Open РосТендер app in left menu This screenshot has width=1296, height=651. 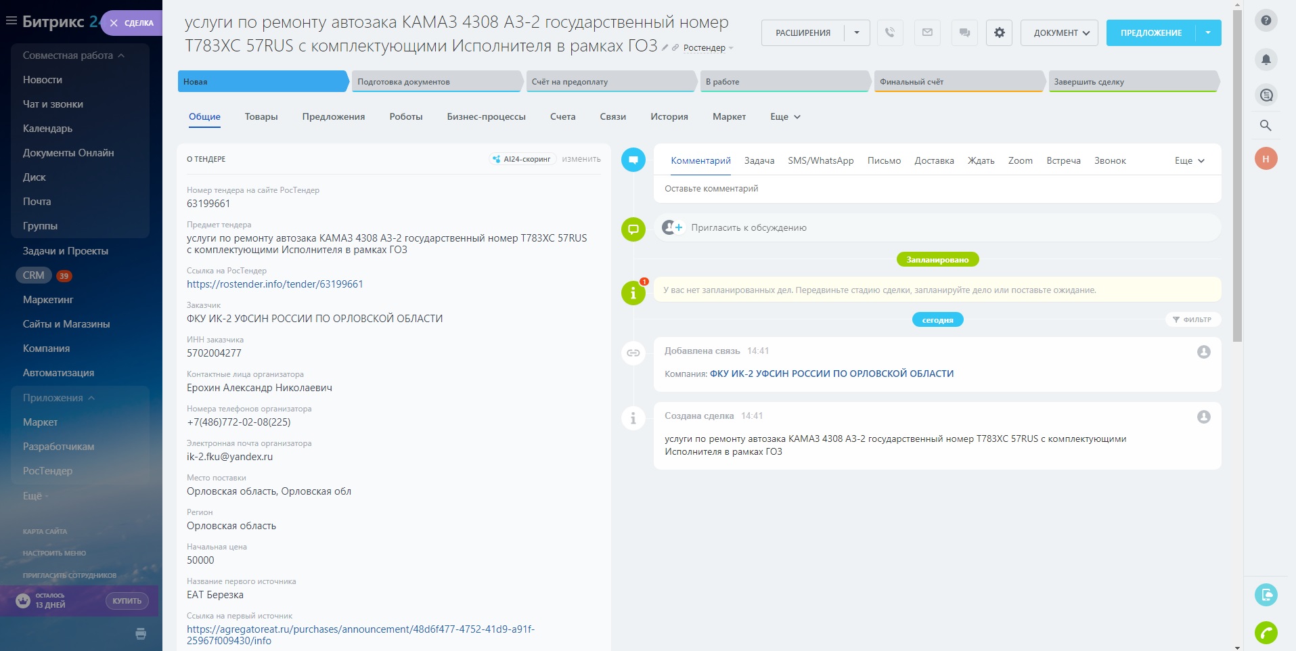point(47,471)
